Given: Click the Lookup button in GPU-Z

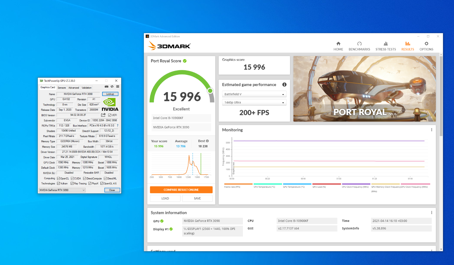Looking at the screenshot, I should [x=110, y=94].
